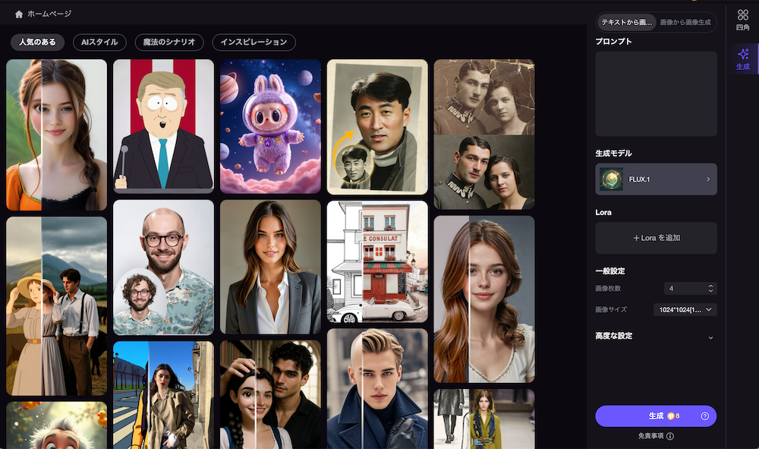Click the + Lora を追加 button
The height and width of the screenshot is (449, 759).
656,238
